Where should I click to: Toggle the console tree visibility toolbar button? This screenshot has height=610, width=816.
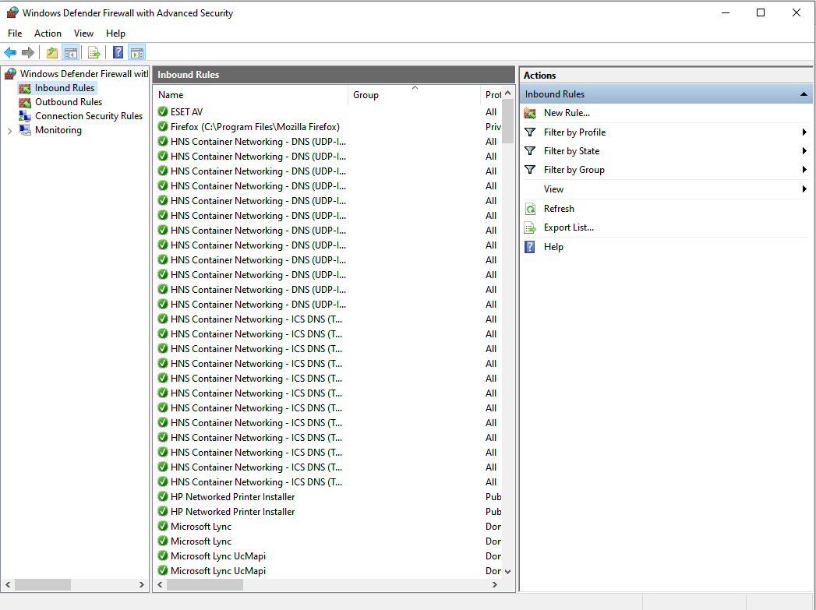(70, 52)
